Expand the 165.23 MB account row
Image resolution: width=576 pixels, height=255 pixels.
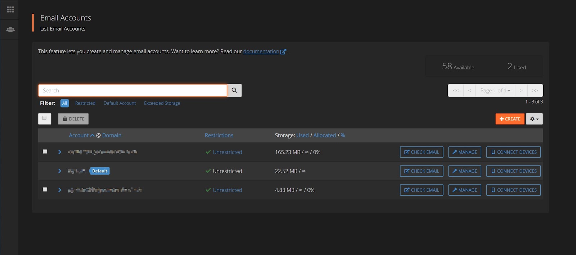click(x=60, y=152)
